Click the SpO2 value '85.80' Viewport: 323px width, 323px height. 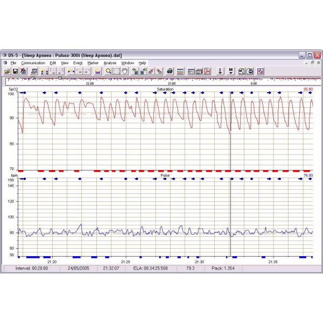coord(308,89)
